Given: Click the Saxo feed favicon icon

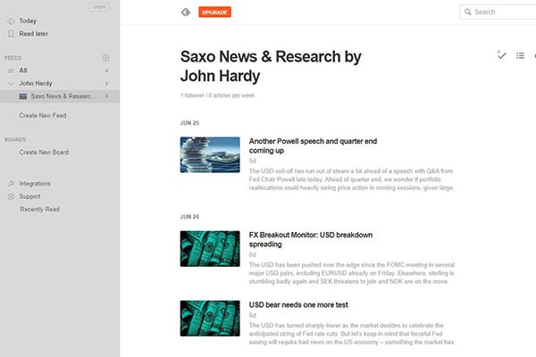Looking at the screenshot, I should click(x=23, y=96).
